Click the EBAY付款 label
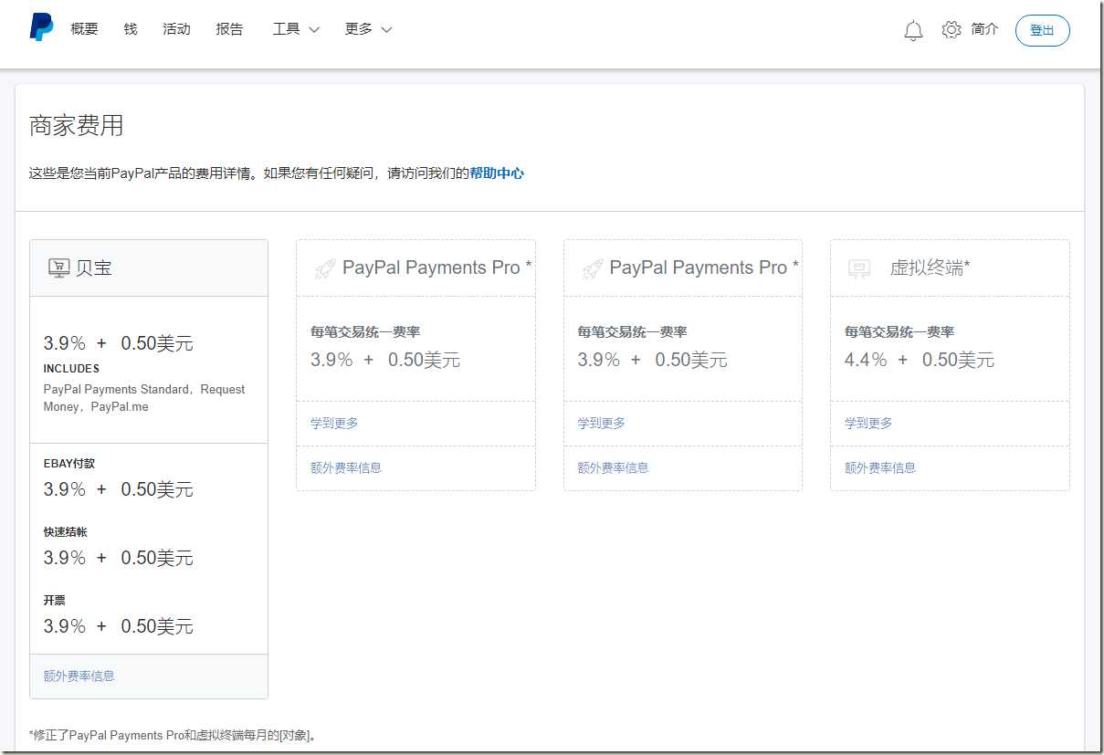The height and width of the screenshot is (755, 1104). 69,464
